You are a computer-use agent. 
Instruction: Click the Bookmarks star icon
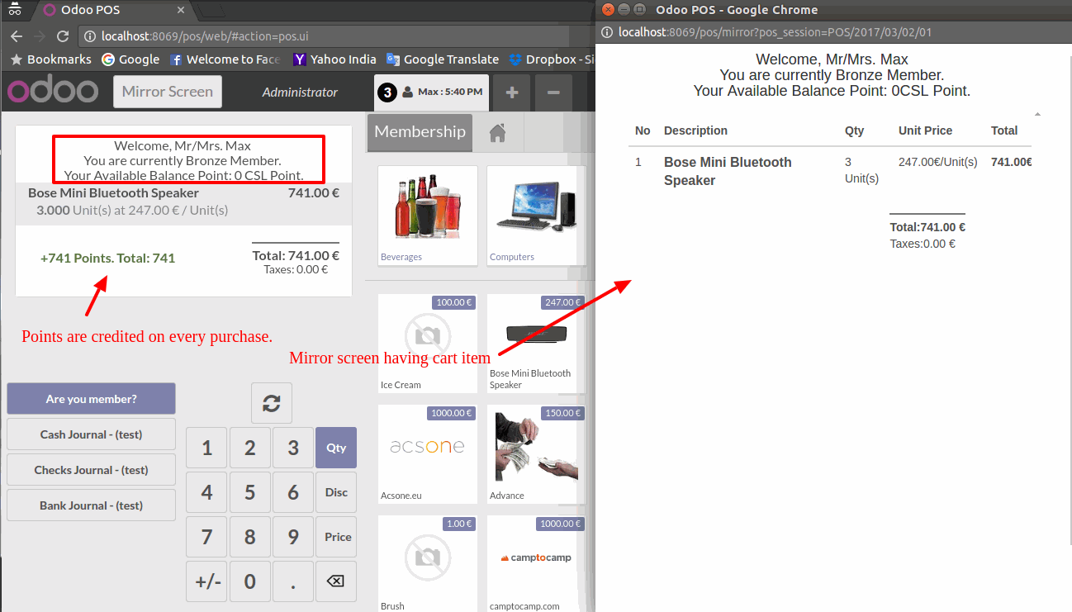(x=16, y=59)
